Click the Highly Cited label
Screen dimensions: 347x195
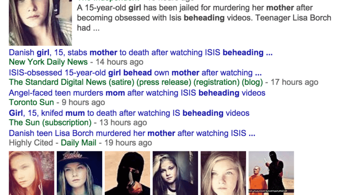click(31, 143)
